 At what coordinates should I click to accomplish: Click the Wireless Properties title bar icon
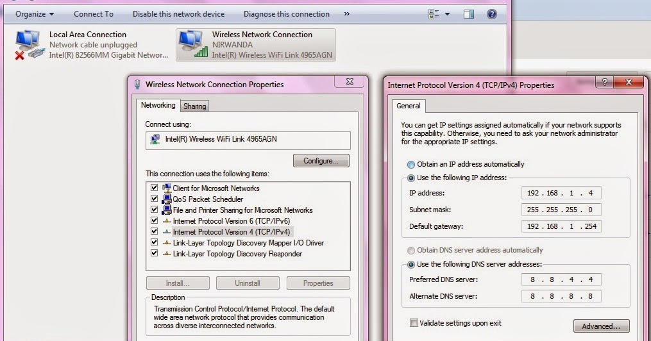pos(137,85)
